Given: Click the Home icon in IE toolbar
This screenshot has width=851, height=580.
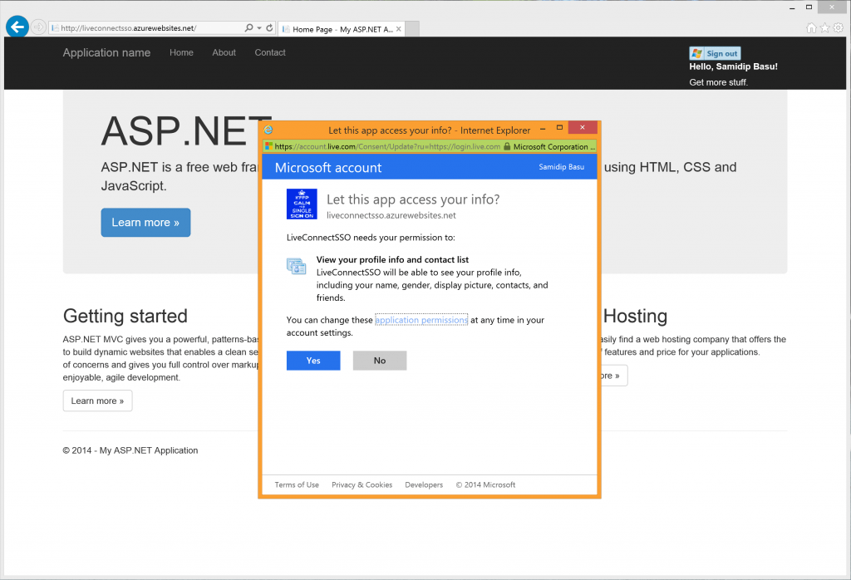Looking at the screenshot, I should pos(811,27).
